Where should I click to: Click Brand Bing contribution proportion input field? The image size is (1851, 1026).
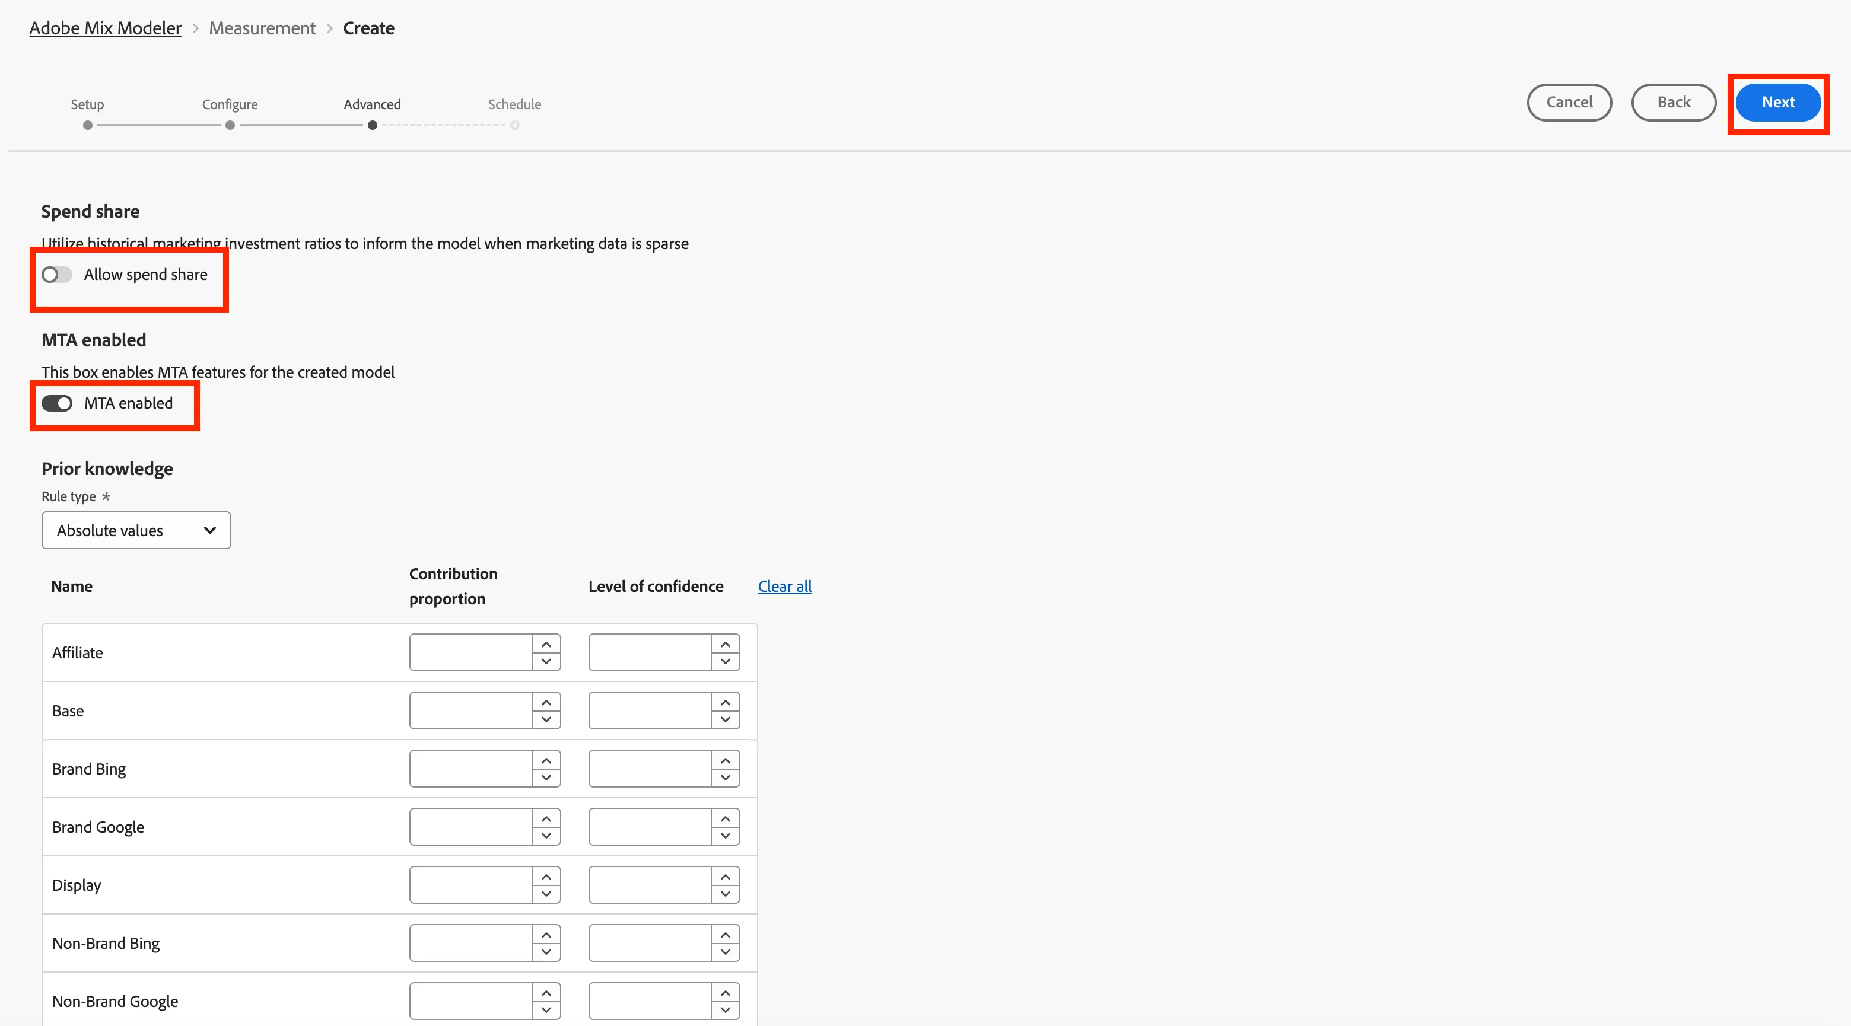[x=472, y=769]
